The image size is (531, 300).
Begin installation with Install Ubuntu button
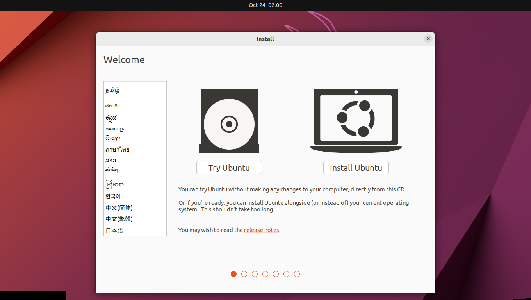point(356,168)
